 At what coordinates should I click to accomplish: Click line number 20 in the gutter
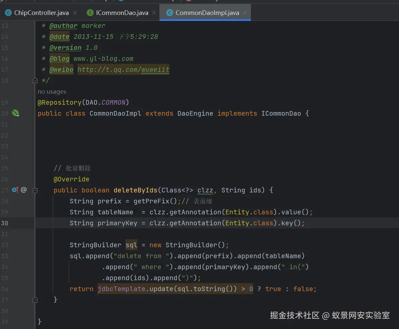coord(5,113)
